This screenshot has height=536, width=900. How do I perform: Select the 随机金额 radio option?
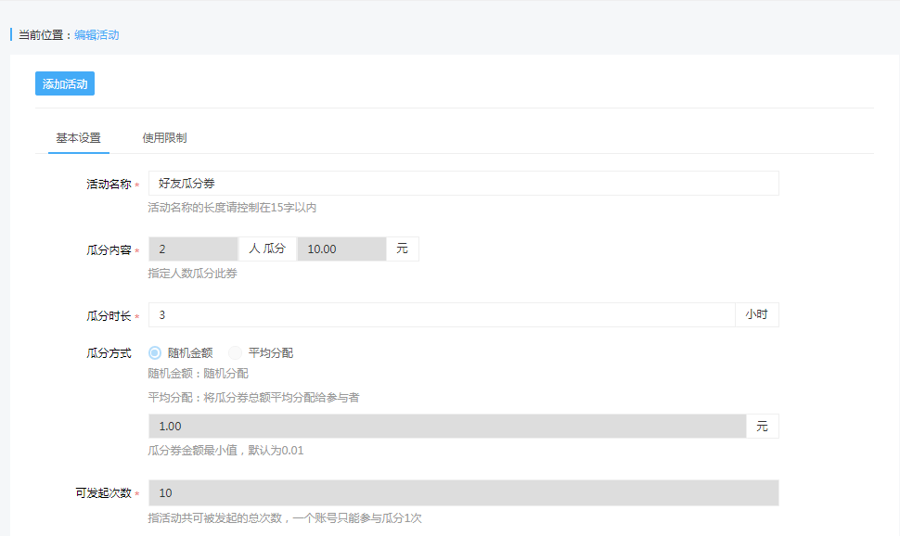point(155,353)
